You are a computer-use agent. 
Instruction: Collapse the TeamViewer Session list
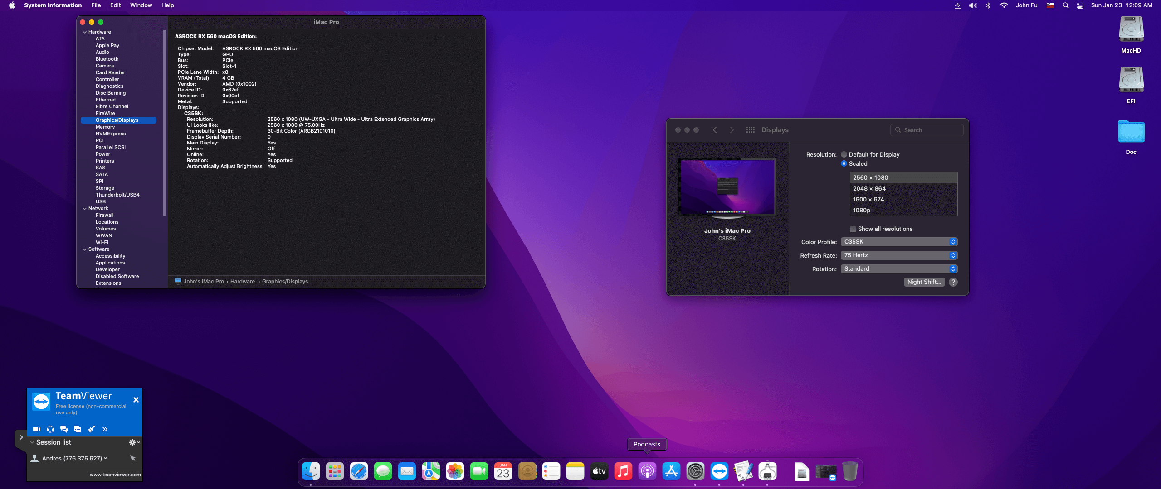[x=32, y=442]
